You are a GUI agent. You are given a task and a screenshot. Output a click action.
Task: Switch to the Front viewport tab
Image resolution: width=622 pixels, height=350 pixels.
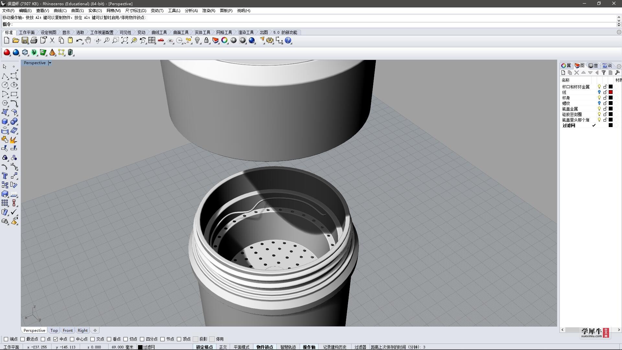coord(68,331)
